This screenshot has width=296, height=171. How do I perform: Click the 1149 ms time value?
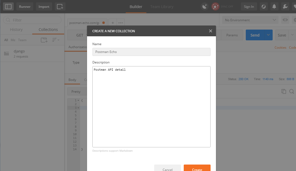268,79
